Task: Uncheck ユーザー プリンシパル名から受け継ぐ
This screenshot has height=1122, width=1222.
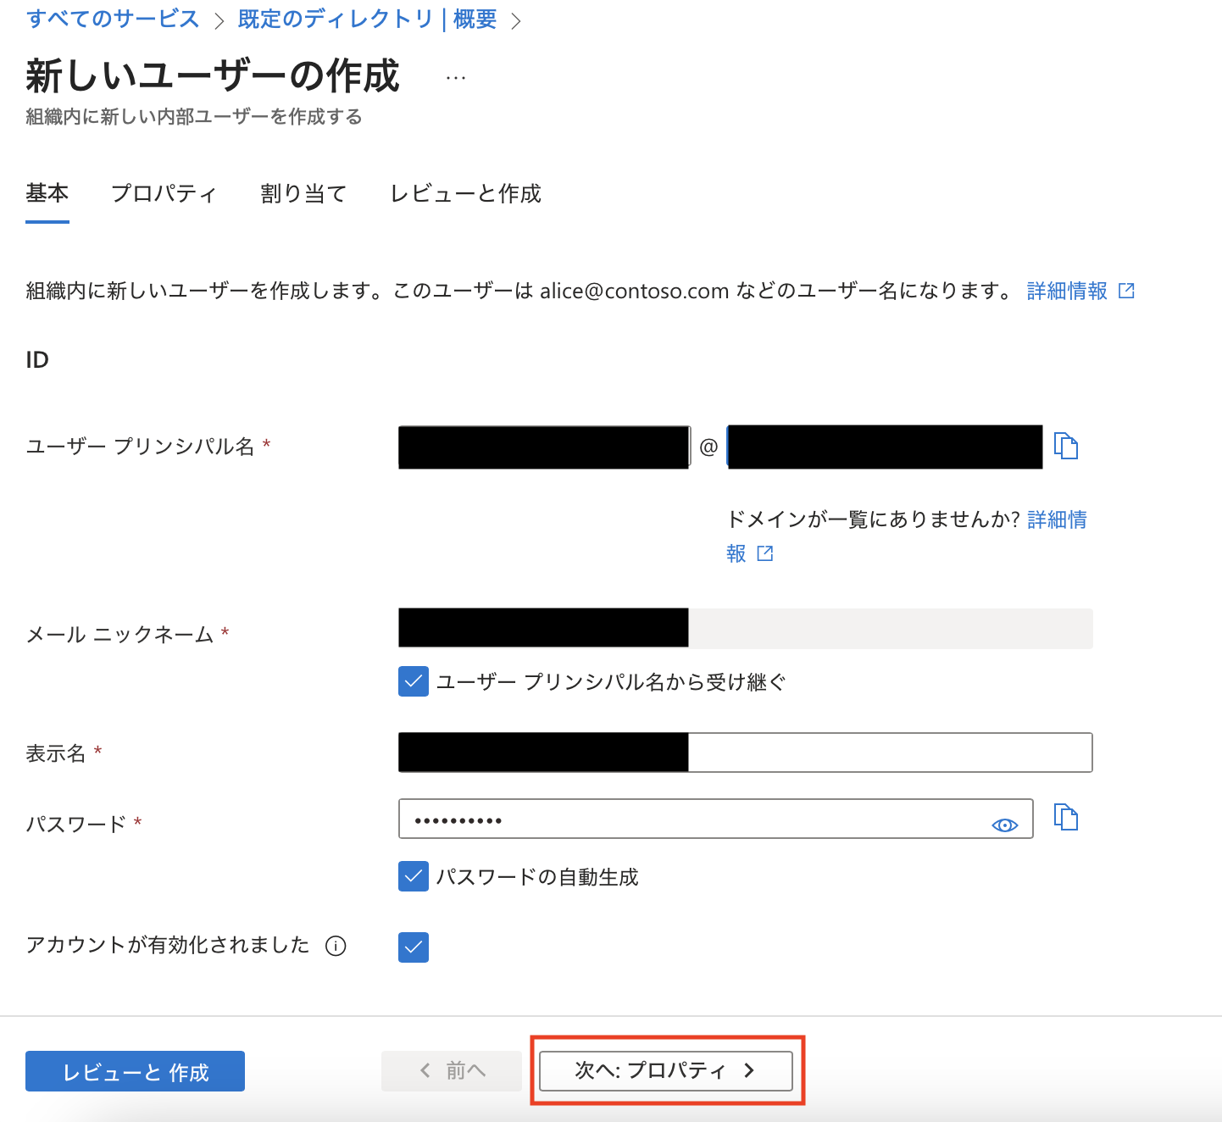Action: (x=413, y=681)
